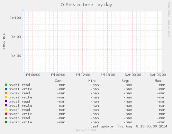Click the xvda2 write yellow color swatch

point(6,97)
